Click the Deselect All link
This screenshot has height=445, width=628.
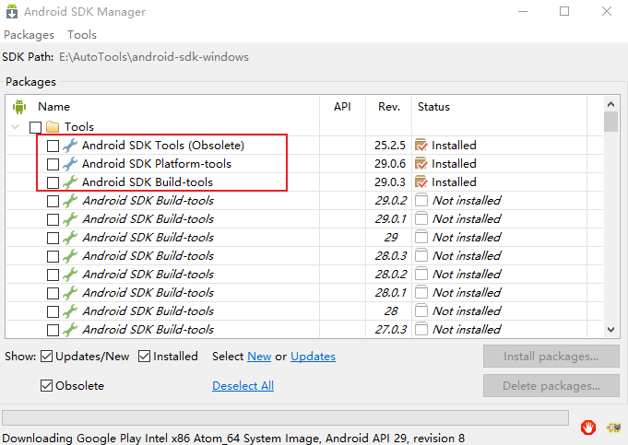coord(243,386)
